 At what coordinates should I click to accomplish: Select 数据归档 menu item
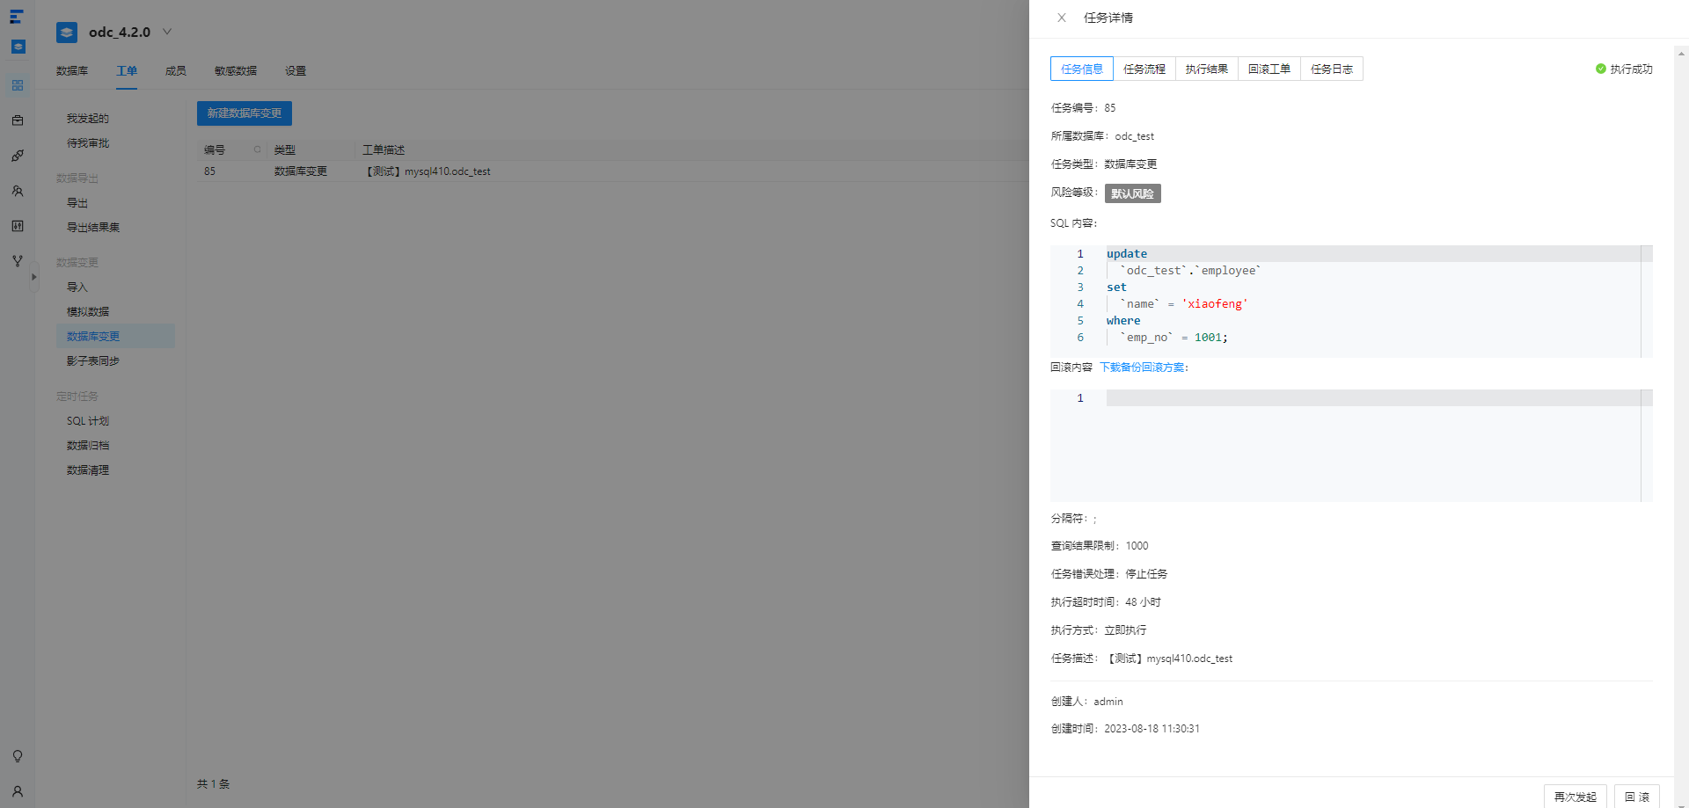pos(88,446)
